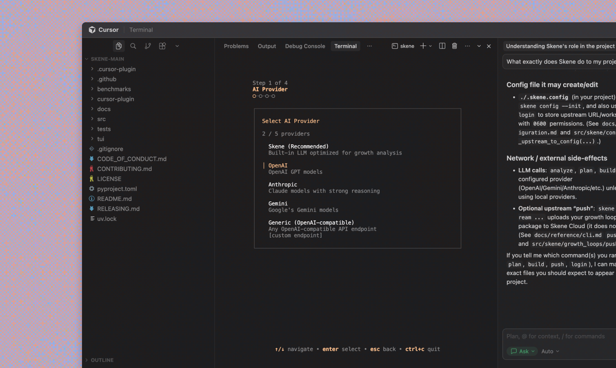Open terminal panel more actions menu
Viewport: 616px width, 368px height.
[x=468, y=46]
